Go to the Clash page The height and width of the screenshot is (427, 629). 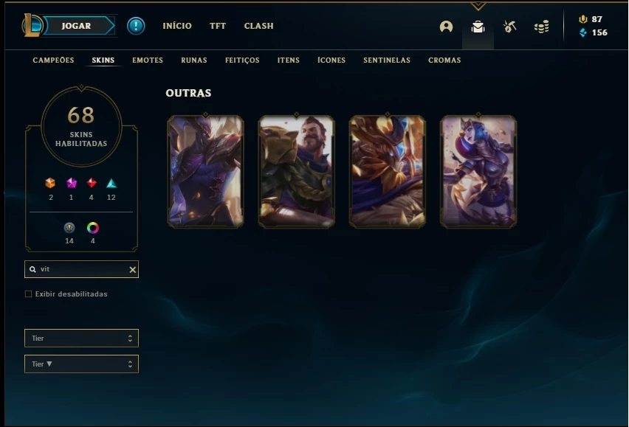[x=258, y=26]
